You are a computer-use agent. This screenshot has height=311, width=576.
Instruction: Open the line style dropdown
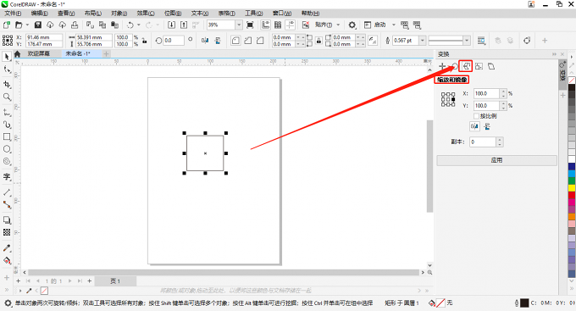tap(467, 41)
